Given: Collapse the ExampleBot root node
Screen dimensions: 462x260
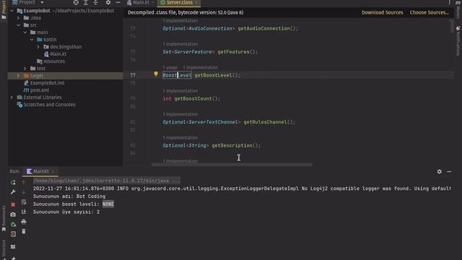Looking at the screenshot, I should [x=12, y=11].
